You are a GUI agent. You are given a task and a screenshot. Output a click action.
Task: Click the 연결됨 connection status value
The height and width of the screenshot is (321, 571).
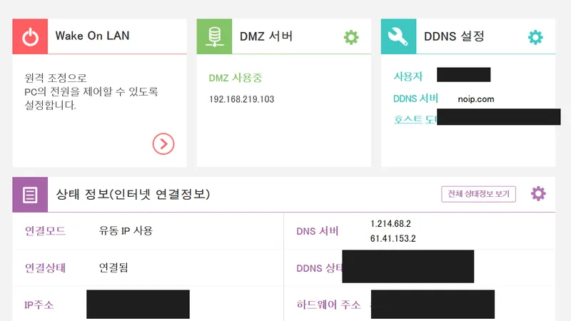pos(113,267)
